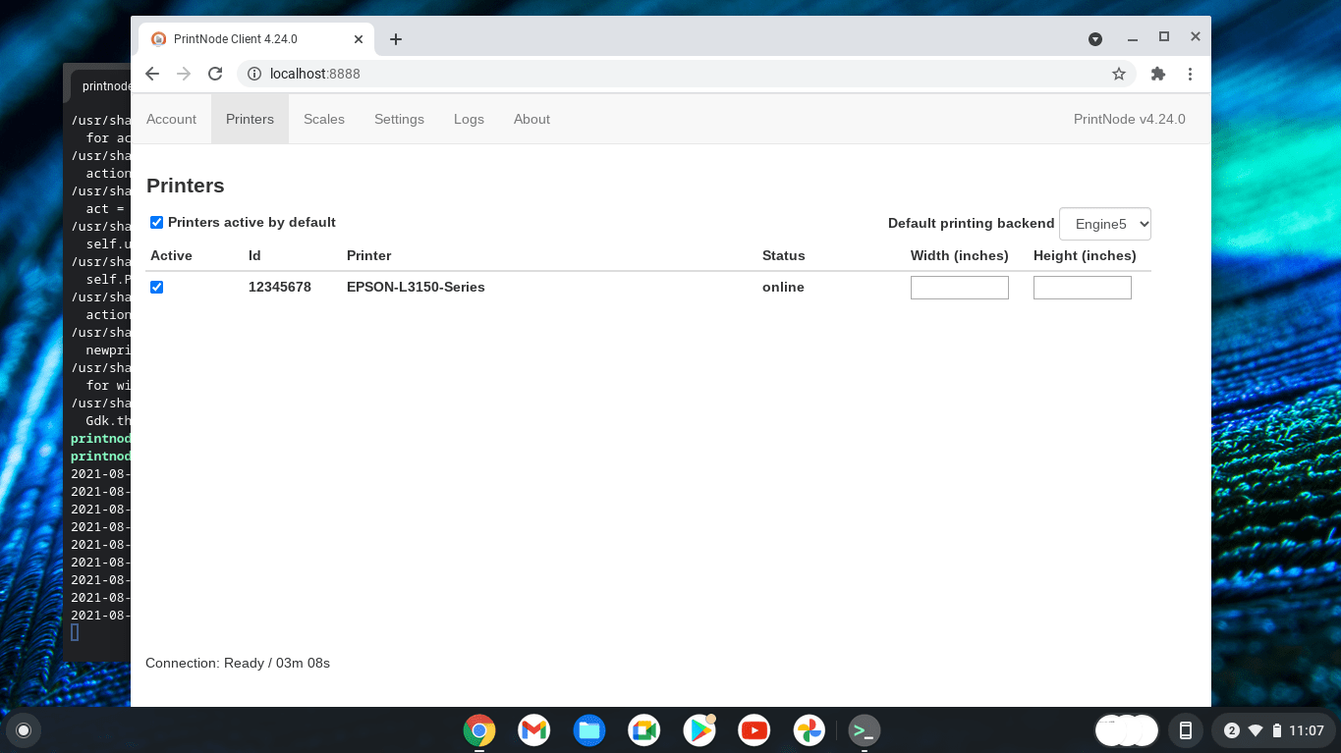The width and height of the screenshot is (1341, 753).
Task: Click the EPSON-L3150-Series printer name
Action: point(416,287)
